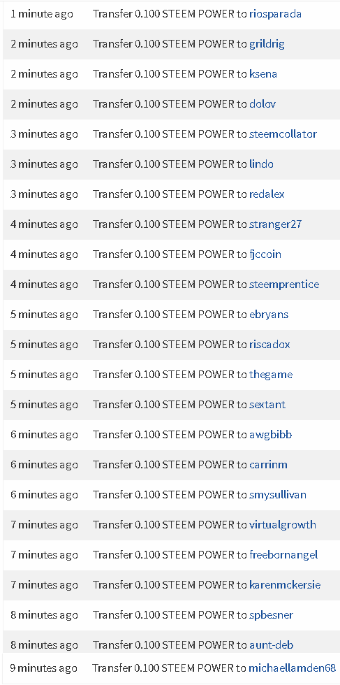Go to the stranger27 profile

(x=275, y=224)
